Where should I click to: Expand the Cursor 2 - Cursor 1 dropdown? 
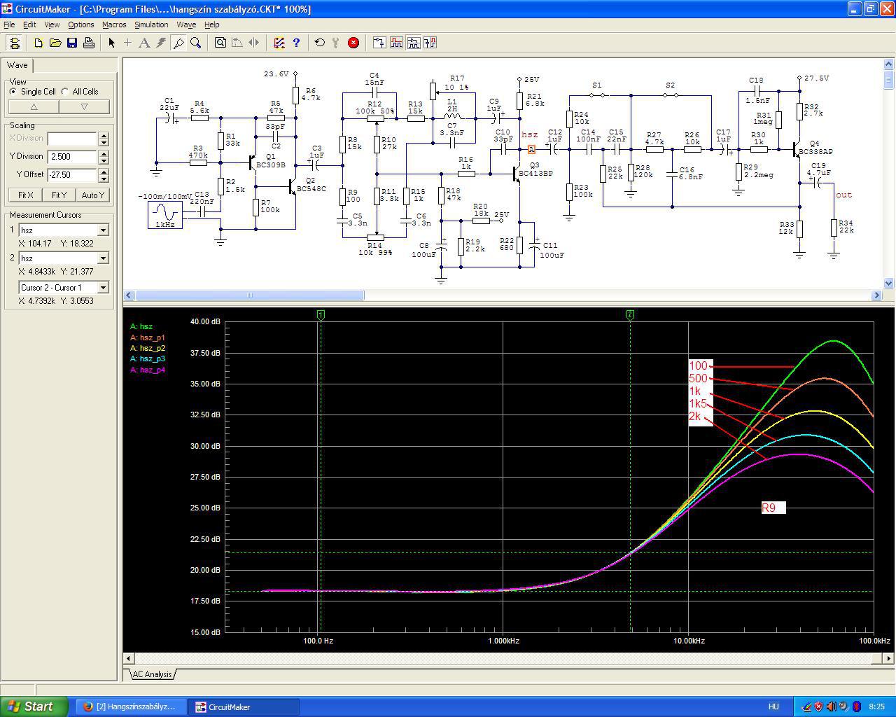point(103,288)
